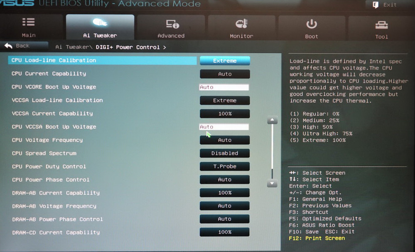Click DIGI+ Power Control breadcrumb text

pyautogui.click(x=128, y=47)
